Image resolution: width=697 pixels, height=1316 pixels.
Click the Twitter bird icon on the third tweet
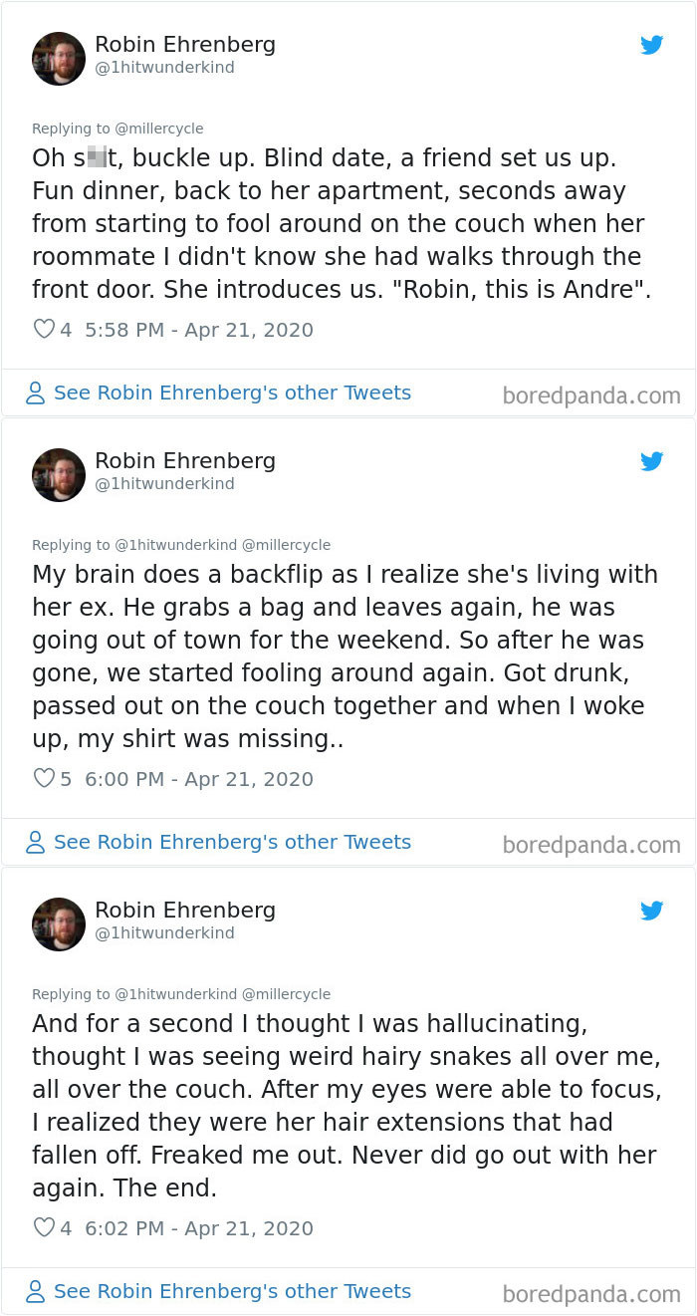click(652, 911)
